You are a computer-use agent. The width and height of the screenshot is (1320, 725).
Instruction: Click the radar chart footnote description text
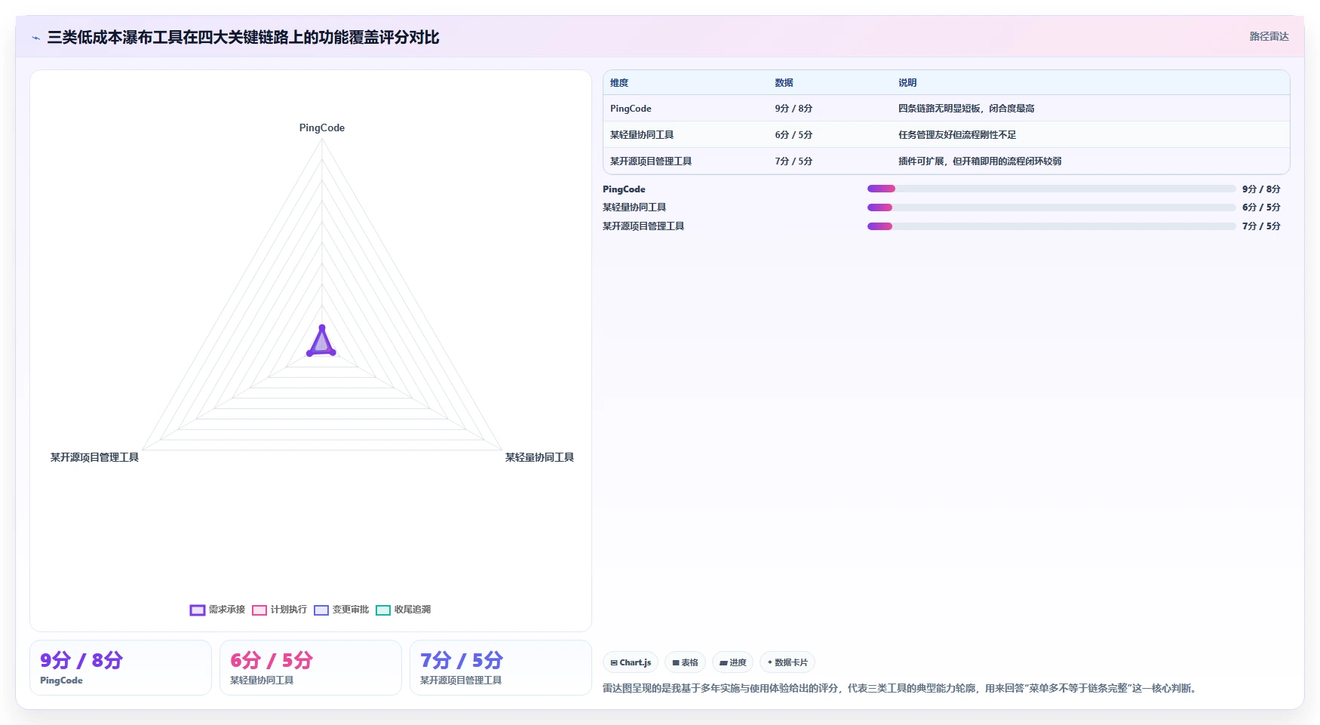(901, 688)
